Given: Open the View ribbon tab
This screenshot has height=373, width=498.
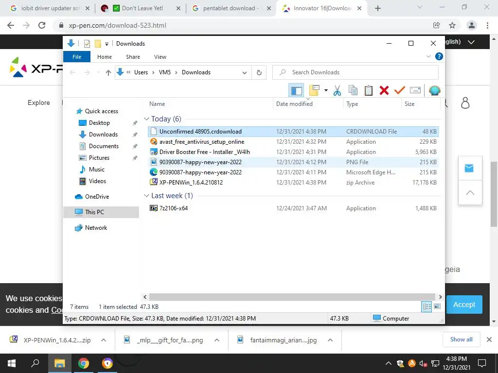Looking at the screenshot, I should [160, 57].
